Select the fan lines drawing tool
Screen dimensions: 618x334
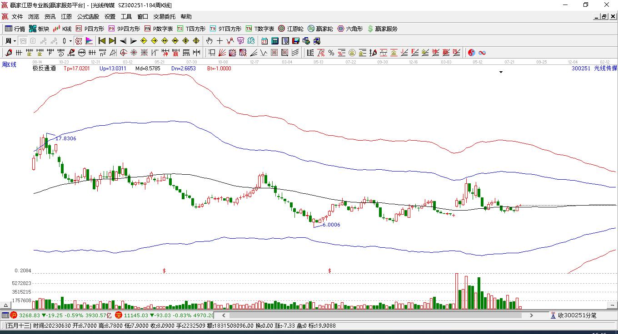point(222,53)
